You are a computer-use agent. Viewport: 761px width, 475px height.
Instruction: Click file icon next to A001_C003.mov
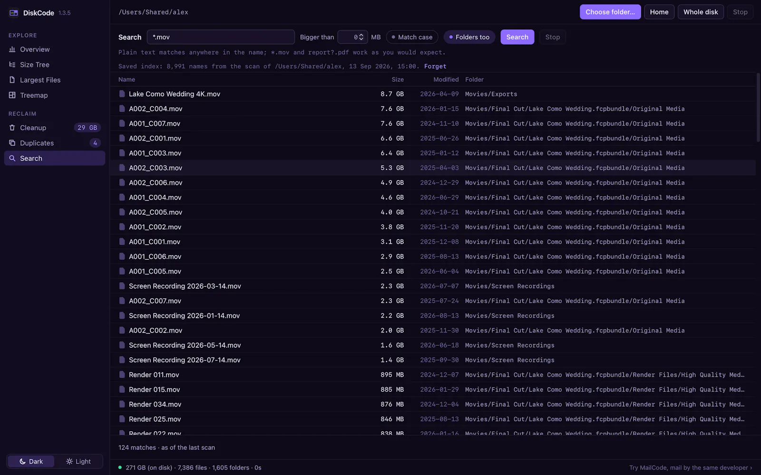click(x=122, y=153)
